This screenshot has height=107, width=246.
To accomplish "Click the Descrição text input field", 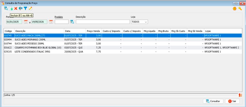I will coord(103,22).
